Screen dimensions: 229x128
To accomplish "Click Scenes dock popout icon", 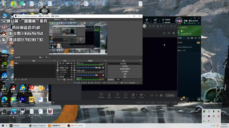I will [x=54, y=61].
